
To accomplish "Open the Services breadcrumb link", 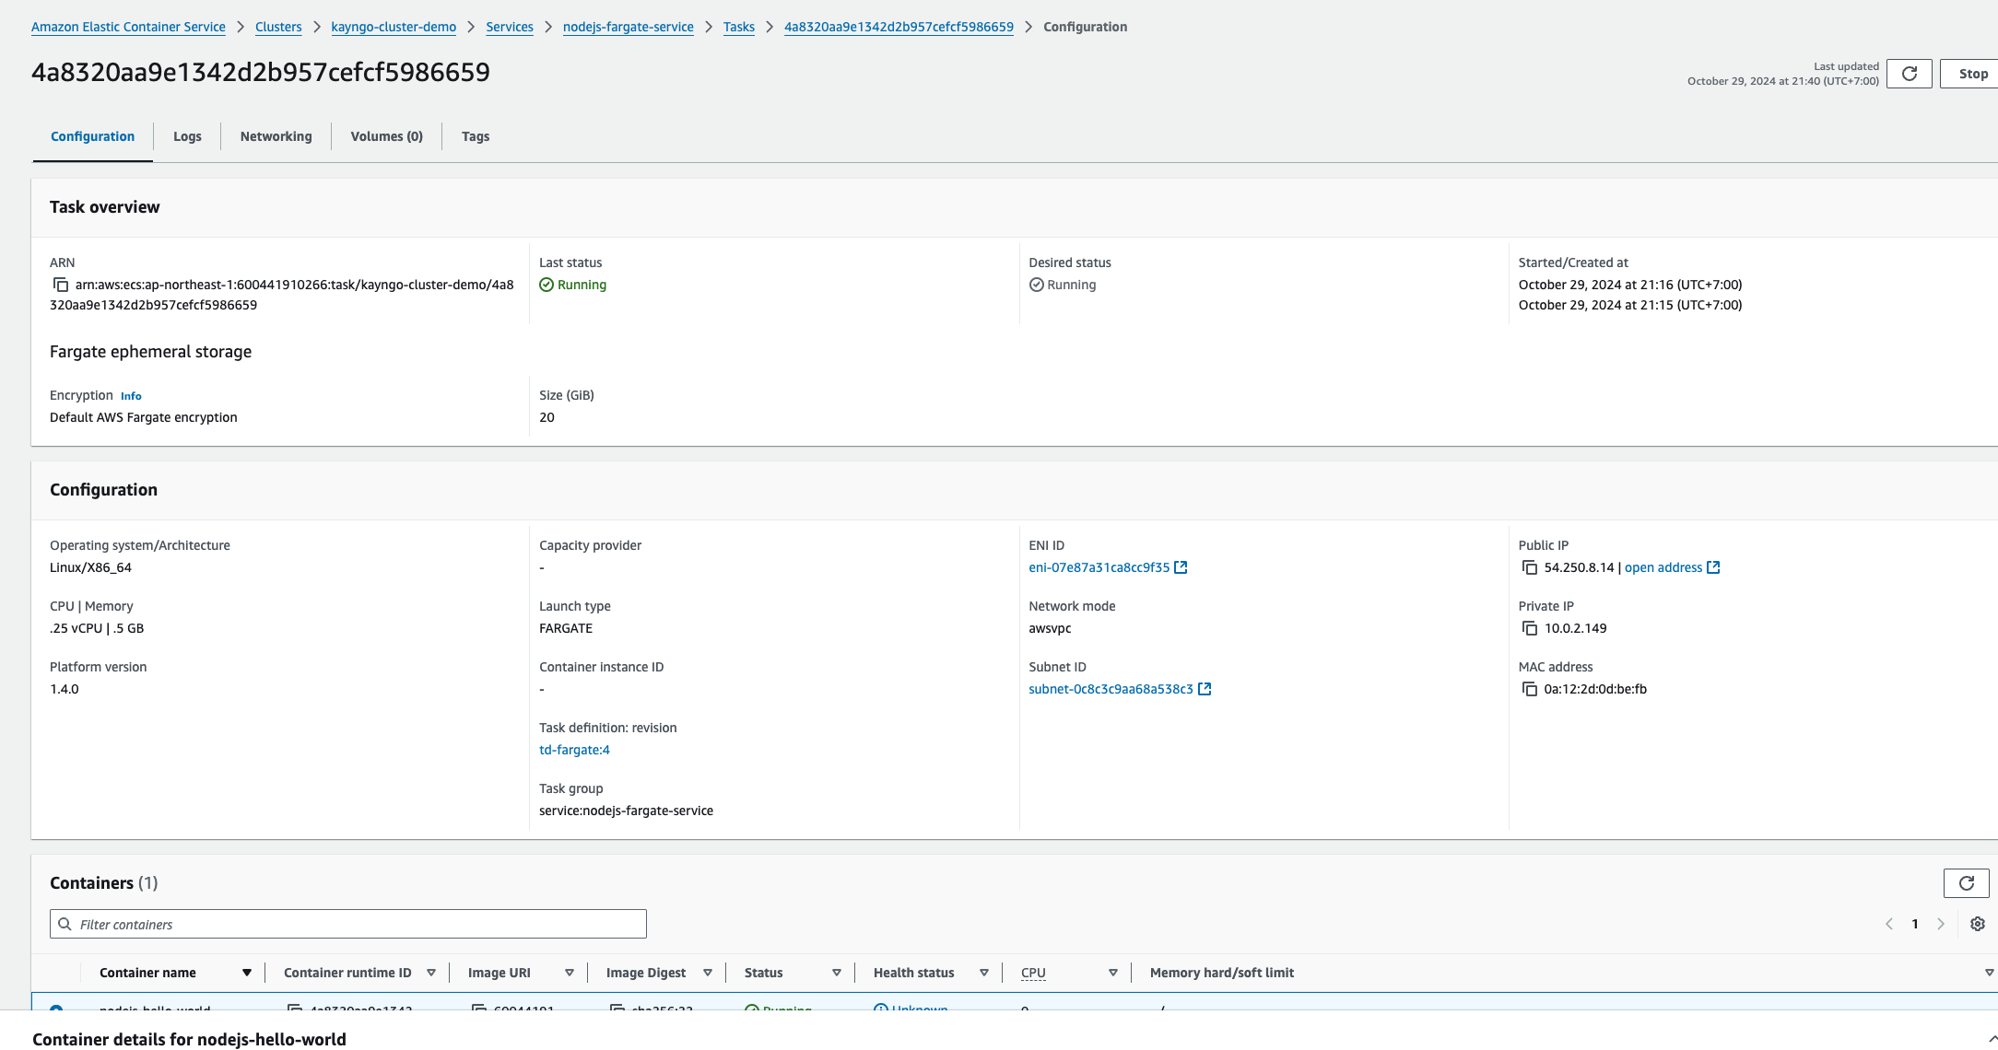I will [510, 27].
